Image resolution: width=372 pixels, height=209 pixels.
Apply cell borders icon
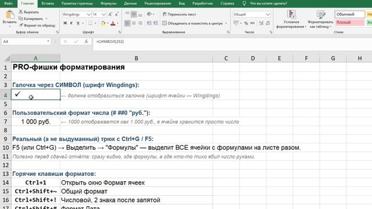click(x=90, y=23)
